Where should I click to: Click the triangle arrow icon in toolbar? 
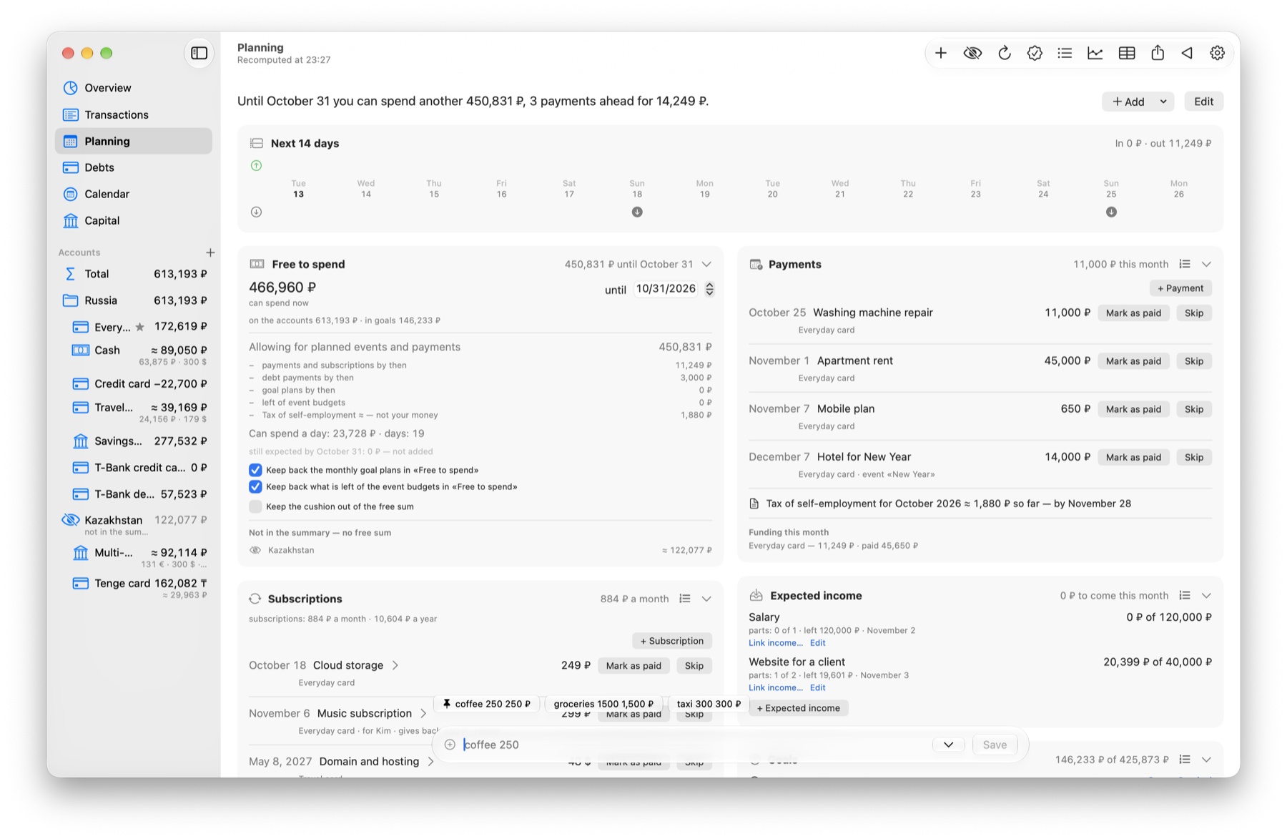point(1187,53)
